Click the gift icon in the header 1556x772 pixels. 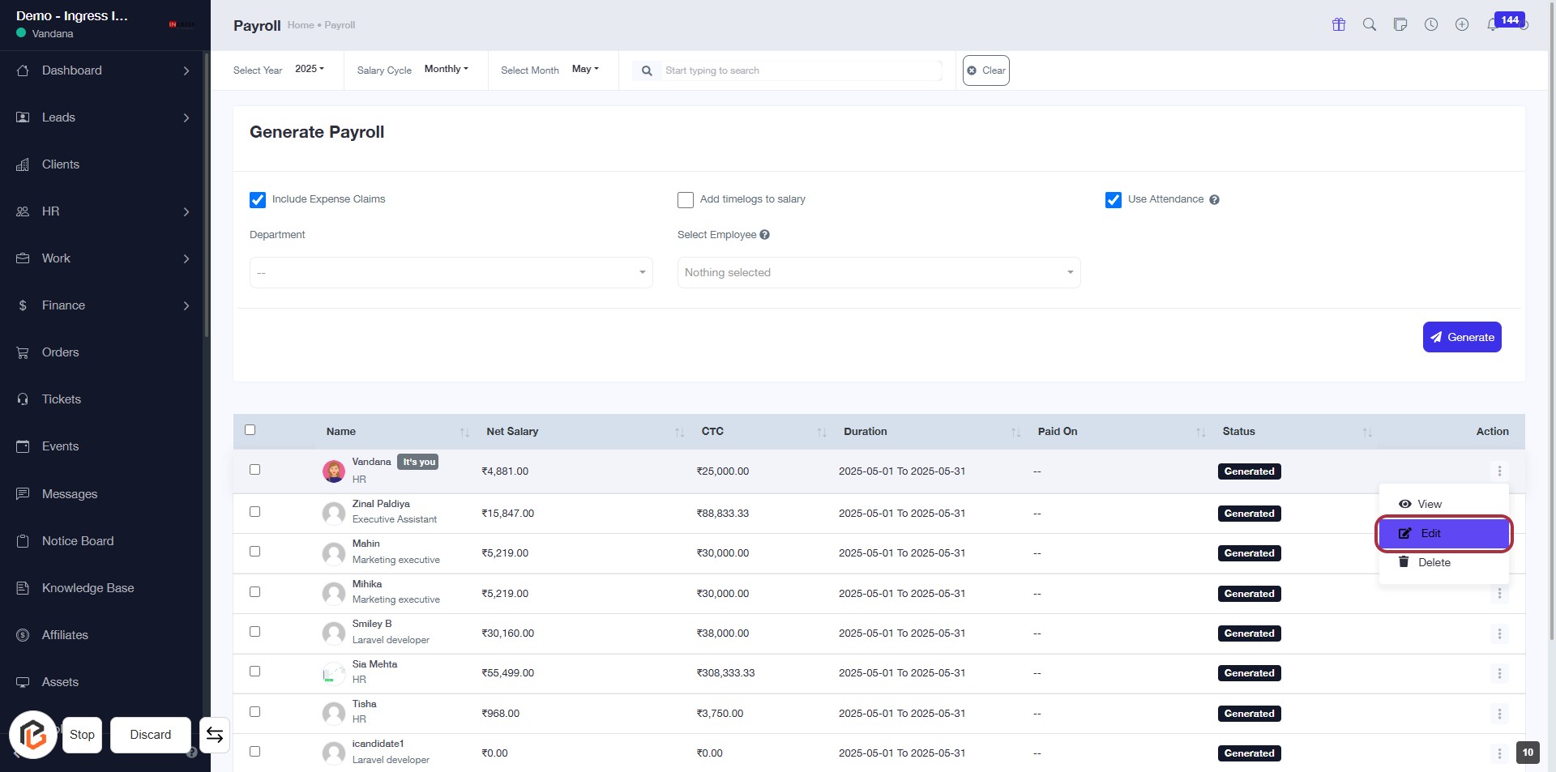1338,24
